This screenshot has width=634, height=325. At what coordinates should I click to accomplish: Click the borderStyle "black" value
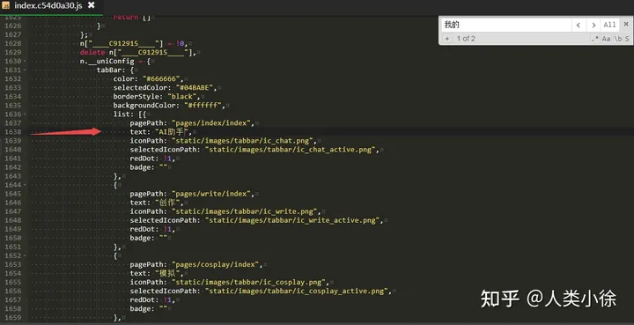(x=182, y=97)
